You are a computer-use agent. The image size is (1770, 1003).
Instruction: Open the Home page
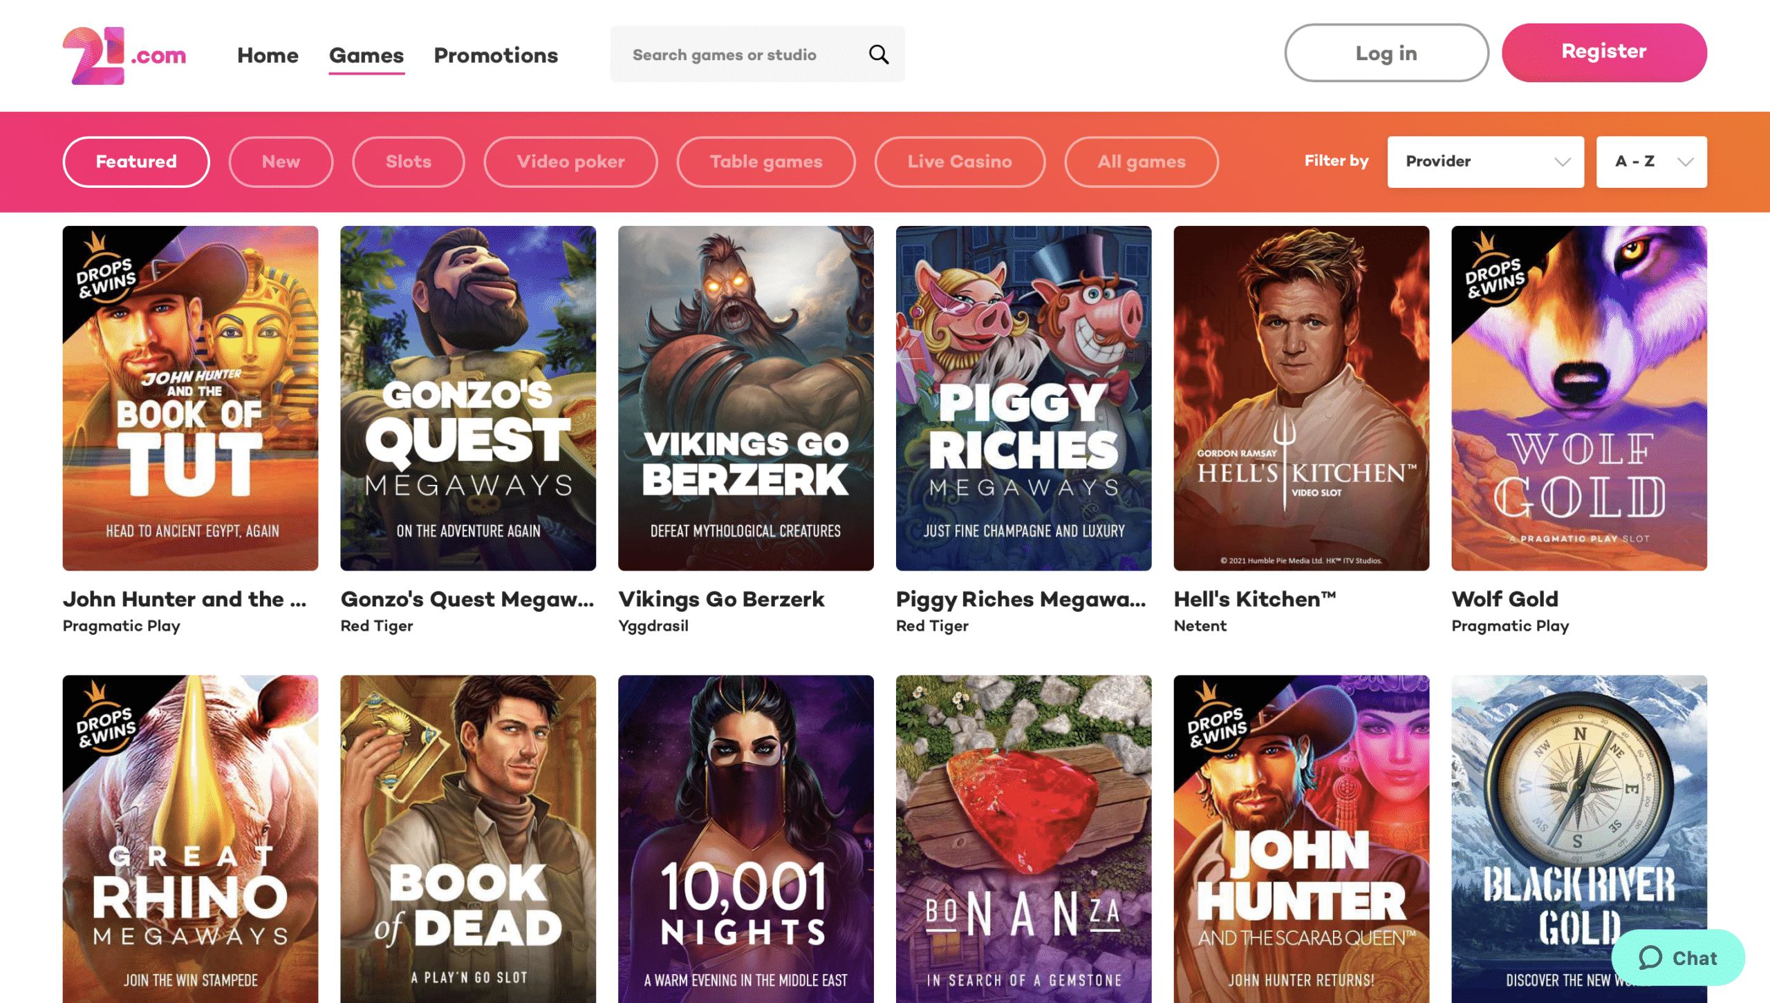pyautogui.click(x=268, y=55)
